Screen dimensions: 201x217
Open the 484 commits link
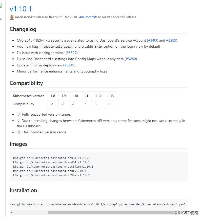click(88, 17)
